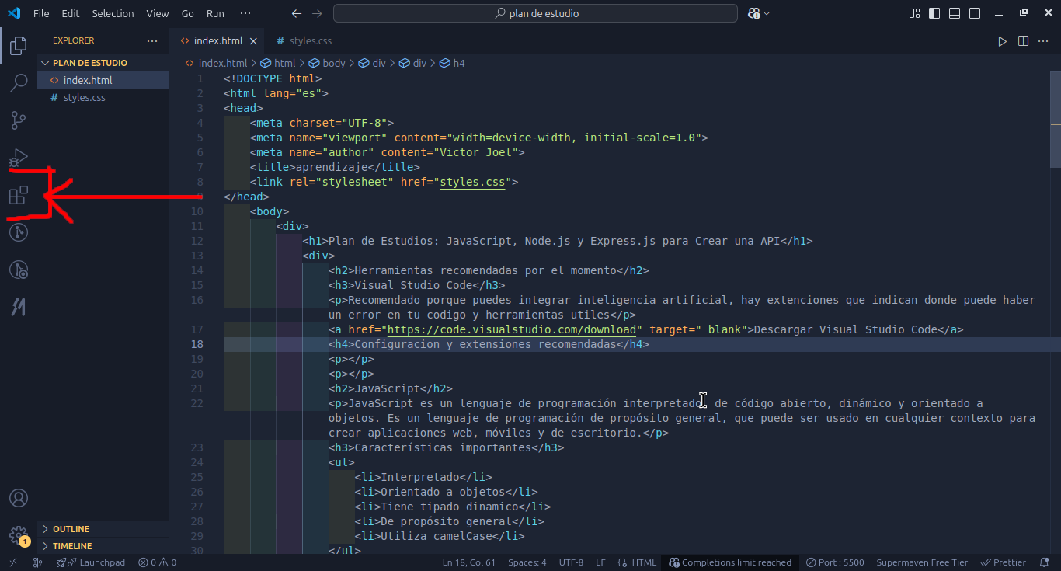
Task: Open Launchpad in the status bar
Action: [x=91, y=562]
